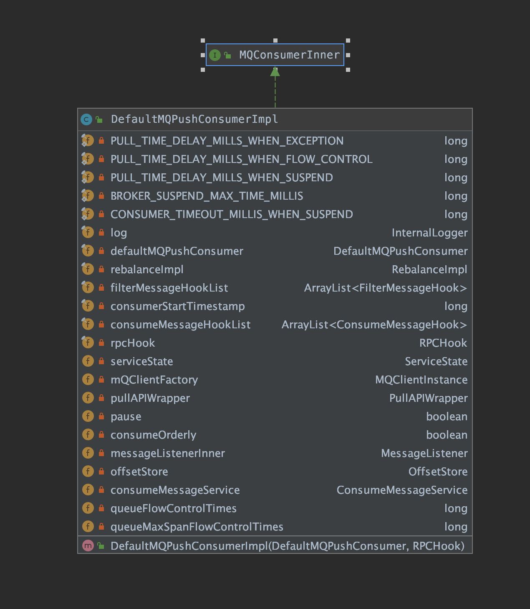This screenshot has height=609, width=530.
Task: Click the field icon next to messageListenerInner
Action: 88,453
